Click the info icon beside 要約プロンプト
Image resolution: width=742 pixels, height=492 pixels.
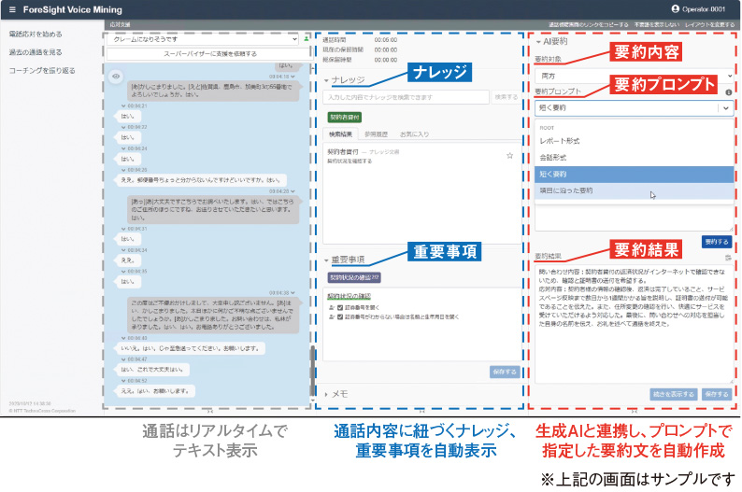tap(729, 92)
